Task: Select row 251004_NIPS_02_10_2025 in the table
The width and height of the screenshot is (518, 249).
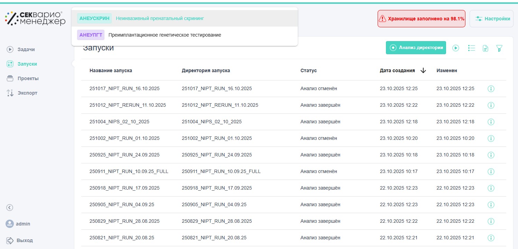Action: [119, 122]
